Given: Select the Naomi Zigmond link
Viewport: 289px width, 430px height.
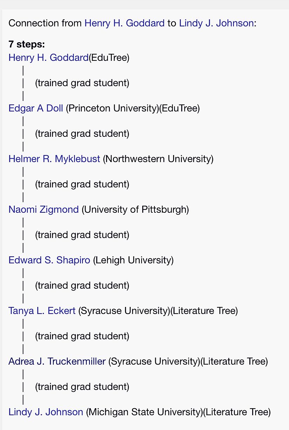Looking at the screenshot, I should [44, 210].
